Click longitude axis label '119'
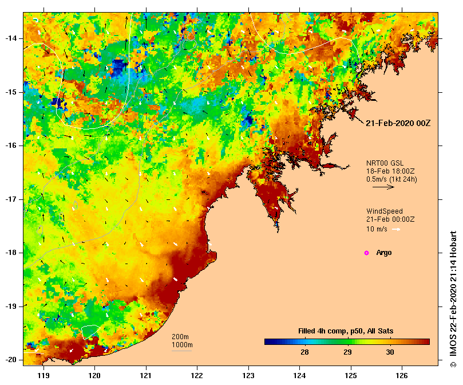 pyautogui.click(x=43, y=376)
